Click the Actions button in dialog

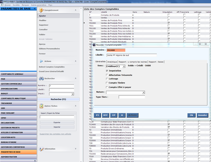click(133, 115)
